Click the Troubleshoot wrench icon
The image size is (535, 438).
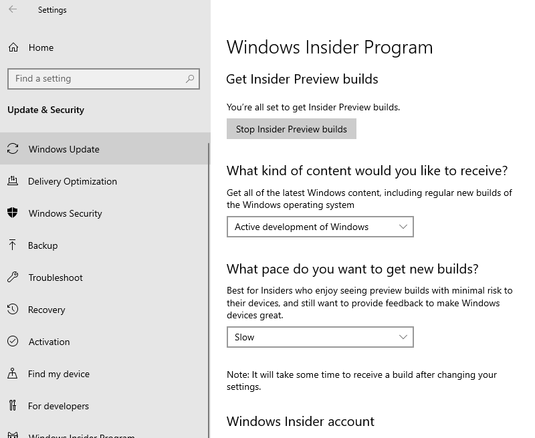click(13, 277)
